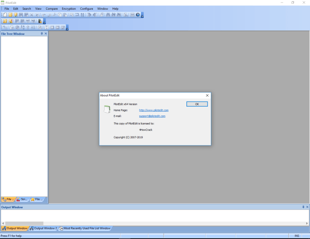Click the Close All files icon

(x=37, y=15)
